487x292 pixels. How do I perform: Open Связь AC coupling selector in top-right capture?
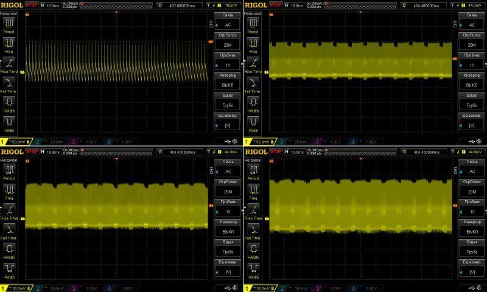pos(471,21)
